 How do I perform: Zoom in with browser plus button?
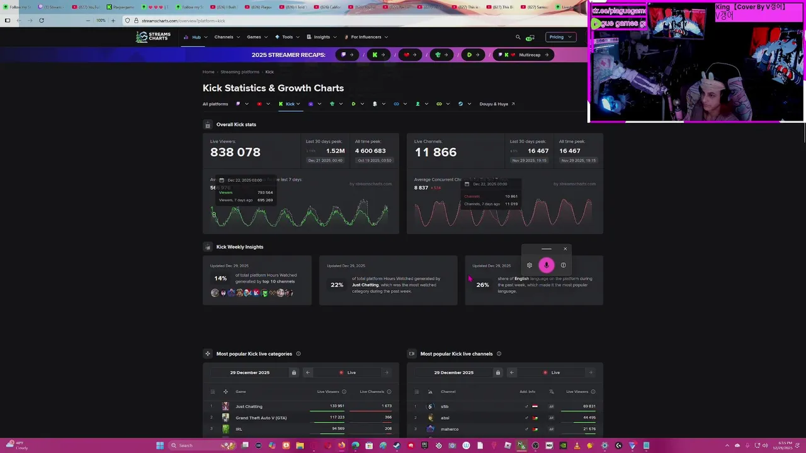tap(113, 20)
